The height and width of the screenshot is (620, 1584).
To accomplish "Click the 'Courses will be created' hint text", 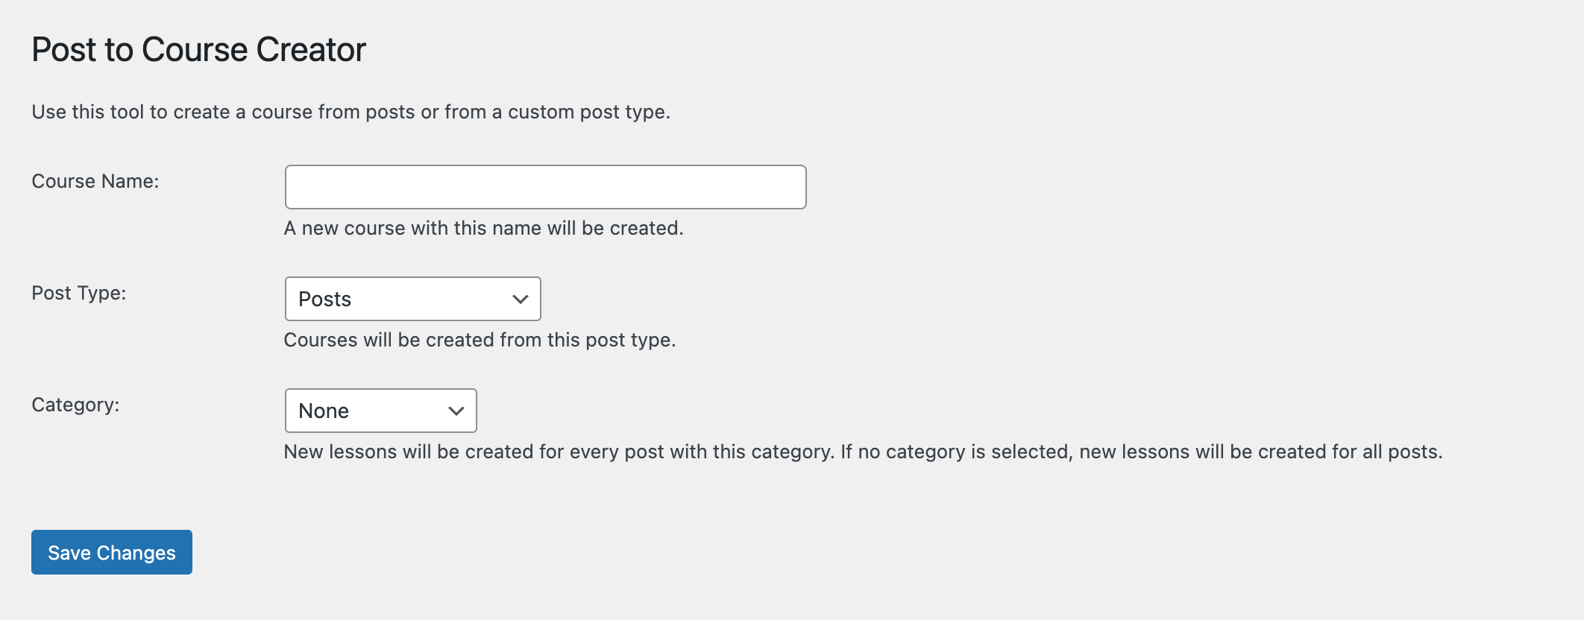I will coord(480,340).
